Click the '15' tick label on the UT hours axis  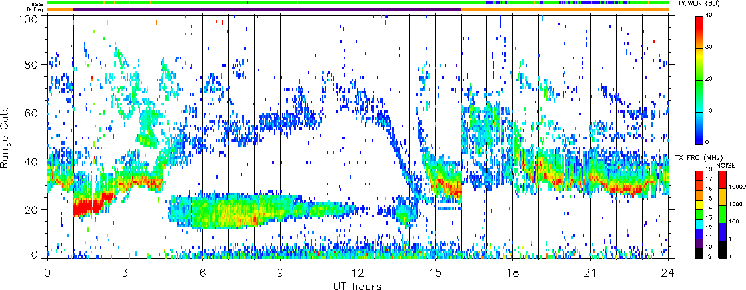point(435,273)
